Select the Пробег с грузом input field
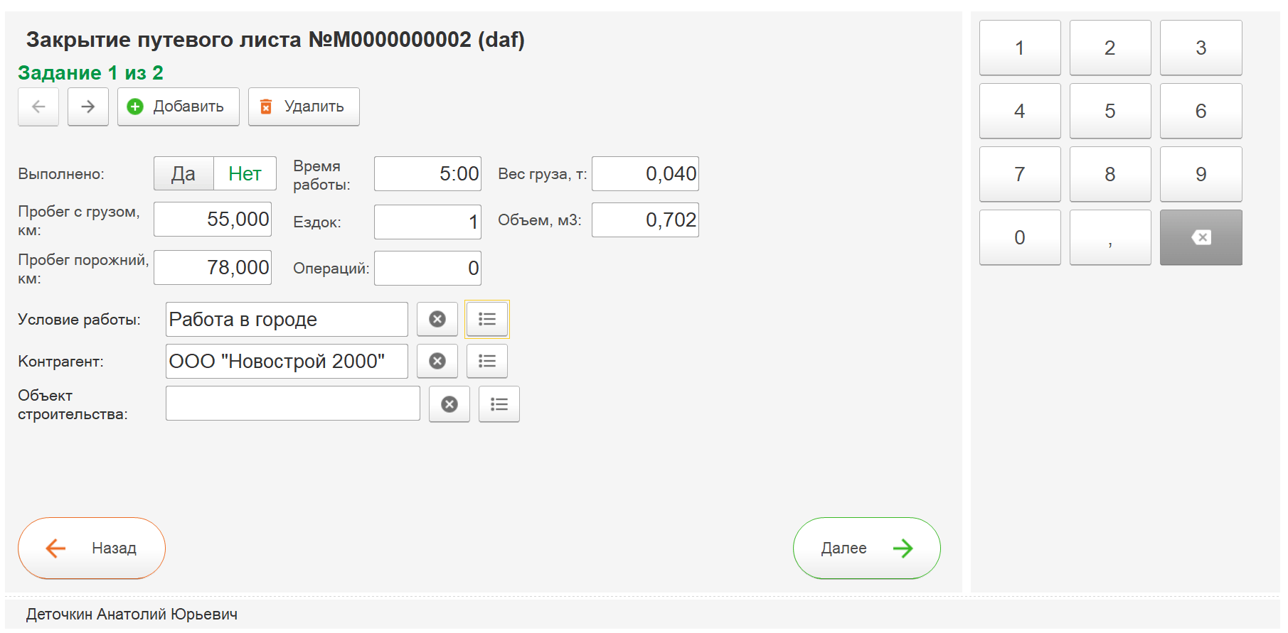This screenshot has width=1288, height=633. point(213,220)
